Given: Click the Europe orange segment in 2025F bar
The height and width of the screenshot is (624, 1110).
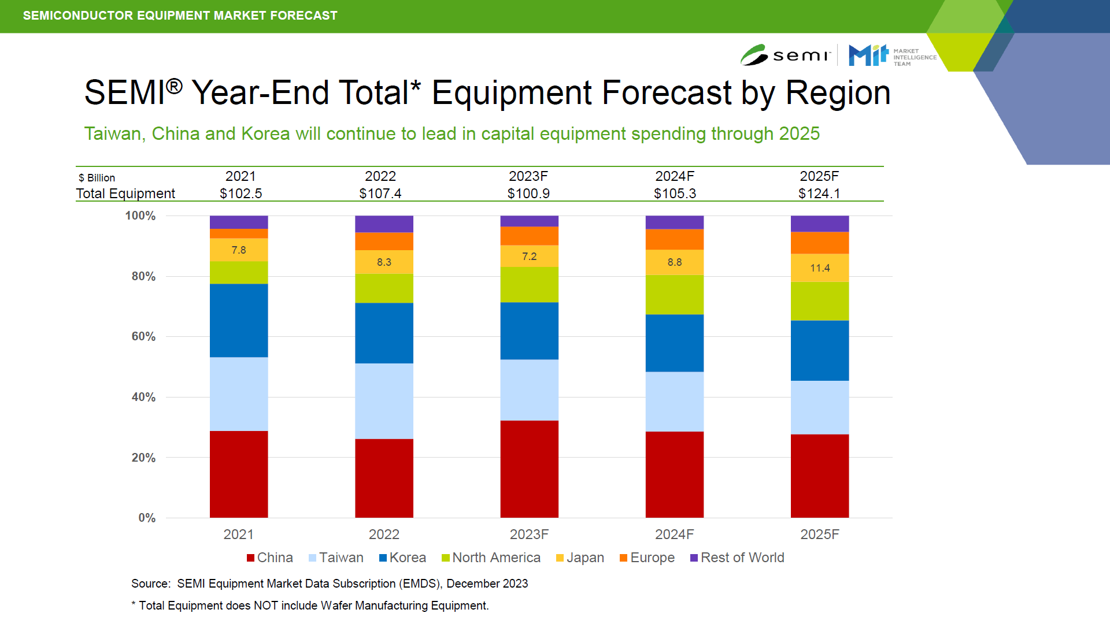Looking at the screenshot, I should coord(820,243).
